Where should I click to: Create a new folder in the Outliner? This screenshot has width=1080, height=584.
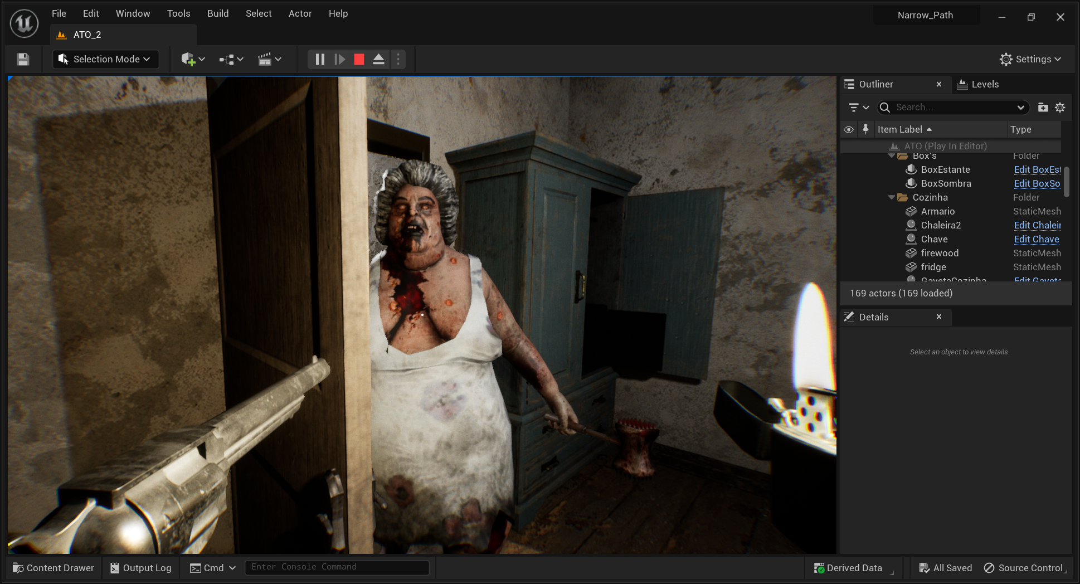tap(1043, 107)
